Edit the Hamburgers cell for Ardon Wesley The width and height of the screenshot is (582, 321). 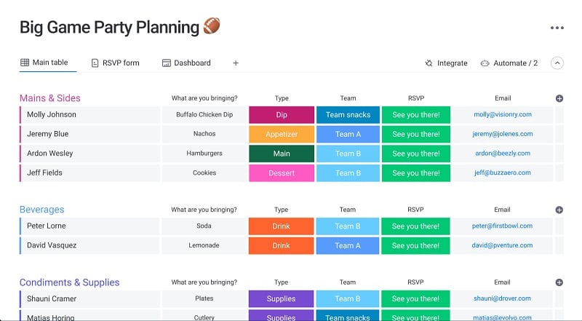[x=204, y=154]
